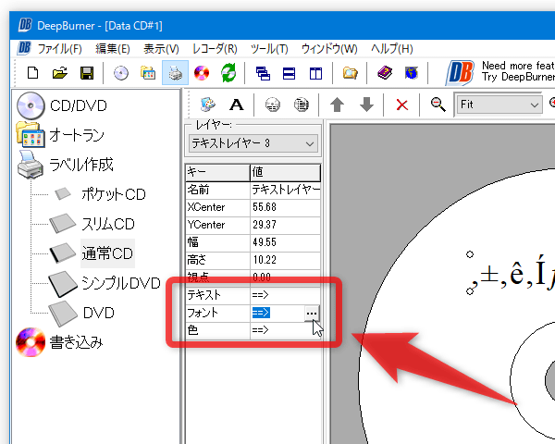This screenshot has width=555, height=444.
Task: Select スリムCD label type
Action: 108,224
